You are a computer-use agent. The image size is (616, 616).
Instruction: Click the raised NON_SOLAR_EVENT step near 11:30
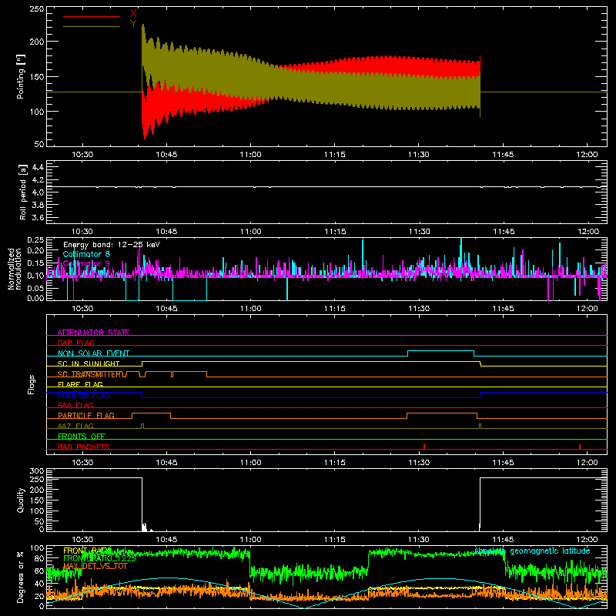440,351
